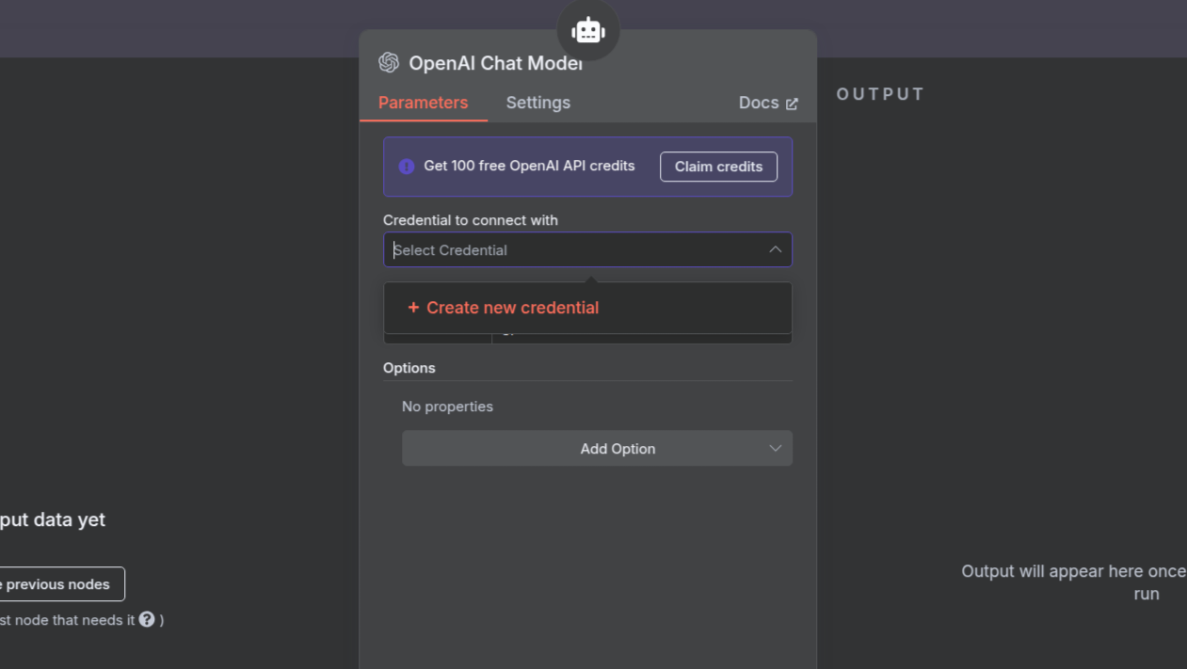Switch to the Settings tab
Viewport: 1187px width, 669px height.
click(537, 103)
